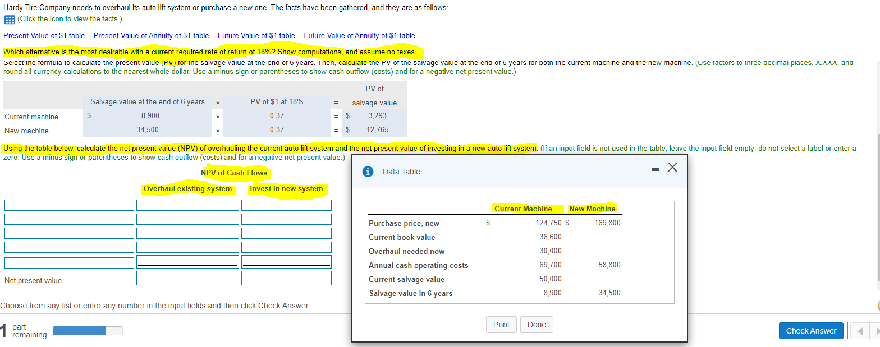Click the 169,800 New Machine purchase price
Screen dimensions: 880x347
[607, 223]
